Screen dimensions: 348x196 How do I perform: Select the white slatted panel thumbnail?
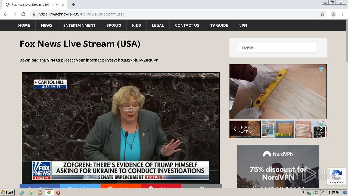[x=303, y=129]
